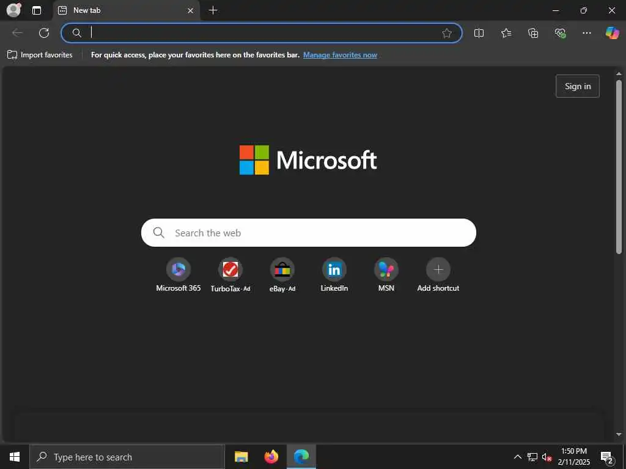The height and width of the screenshot is (469, 626).
Task: Click the Sign in button
Action: [577, 86]
